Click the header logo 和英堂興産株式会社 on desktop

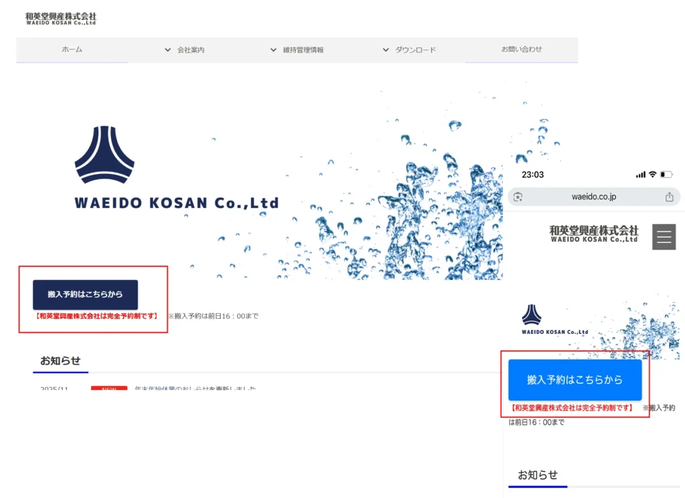[61, 18]
